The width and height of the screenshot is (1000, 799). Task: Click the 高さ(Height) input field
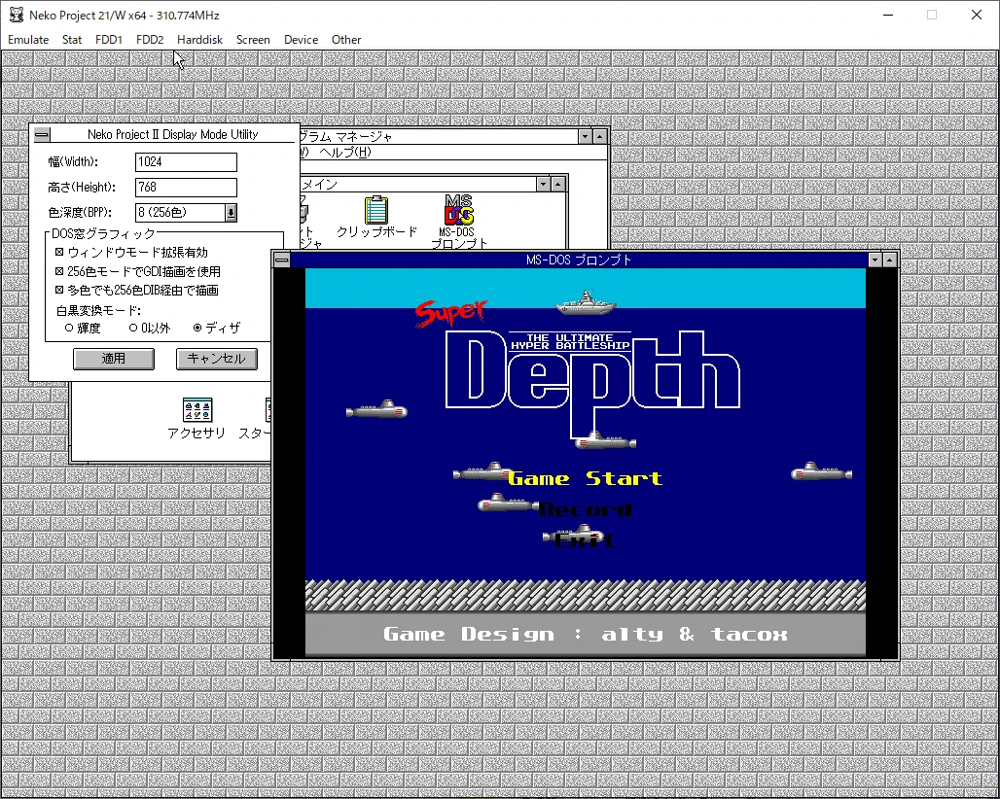(x=186, y=188)
